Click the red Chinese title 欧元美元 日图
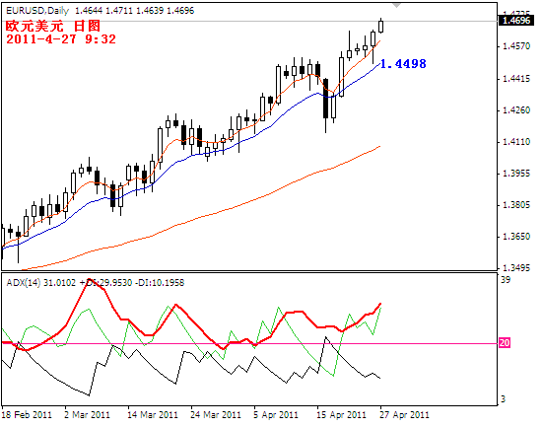The height and width of the screenshot is (427, 542). pyautogui.click(x=53, y=26)
